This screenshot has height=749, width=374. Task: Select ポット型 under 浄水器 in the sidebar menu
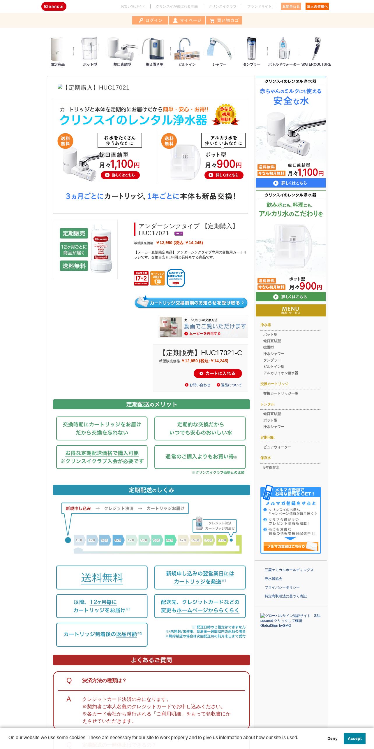pos(270,335)
